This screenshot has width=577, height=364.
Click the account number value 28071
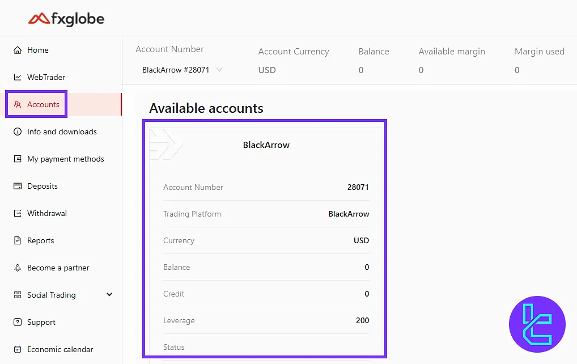(358, 187)
